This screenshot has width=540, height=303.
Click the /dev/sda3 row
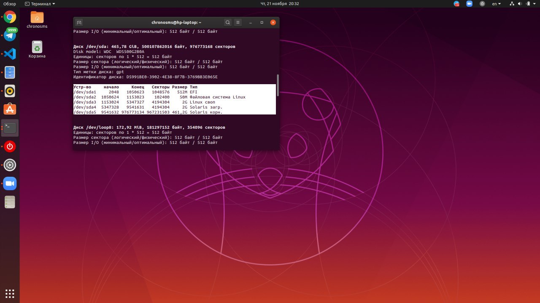pos(175,102)
